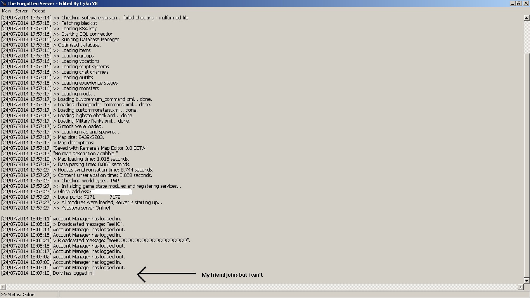Click the 'aeHOOOOOOOOOOOOOOOOOOOOO' broadcast line
The height and width of the screenshot is (298, 530).
coord(96,241)
